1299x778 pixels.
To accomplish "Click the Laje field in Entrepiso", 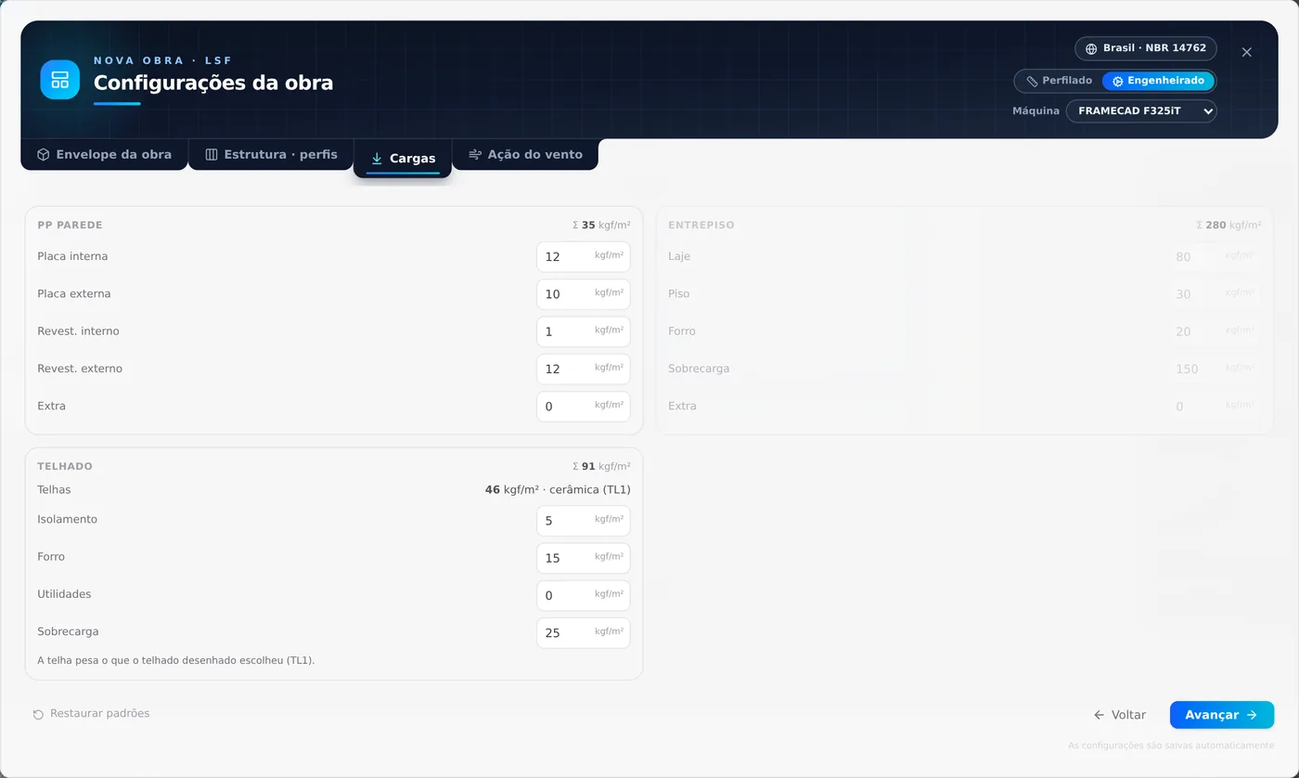I will (1215, 256).
